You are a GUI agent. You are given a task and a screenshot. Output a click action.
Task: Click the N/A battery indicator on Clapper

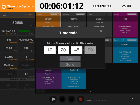(x=107, y=14)
